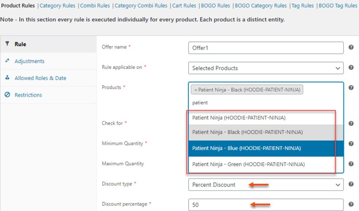Image resolution: width=359 pixels, height=211 pixels.
Task: Open help for Check for
Action: coord(351,123)
